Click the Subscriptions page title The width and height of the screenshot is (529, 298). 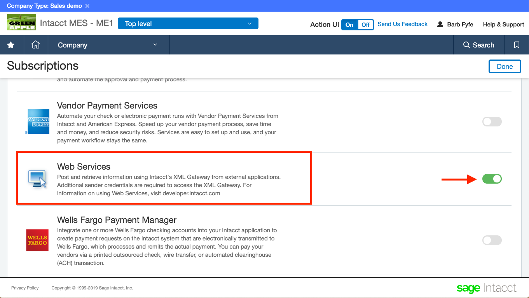point(43,66)
